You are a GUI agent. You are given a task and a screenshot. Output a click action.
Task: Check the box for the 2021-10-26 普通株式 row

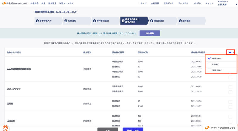point(230,102)
